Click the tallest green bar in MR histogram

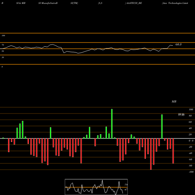click(x=112, y=124)
